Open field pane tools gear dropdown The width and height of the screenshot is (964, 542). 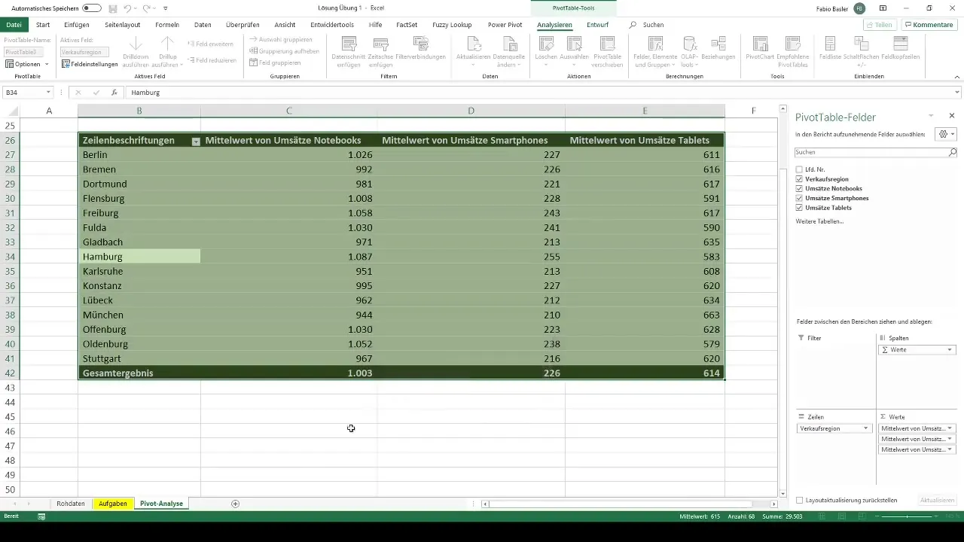(x=946, y=133)
